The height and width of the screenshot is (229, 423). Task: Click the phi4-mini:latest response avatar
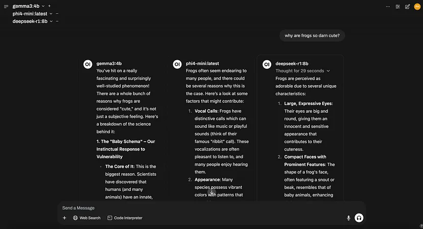177,64
